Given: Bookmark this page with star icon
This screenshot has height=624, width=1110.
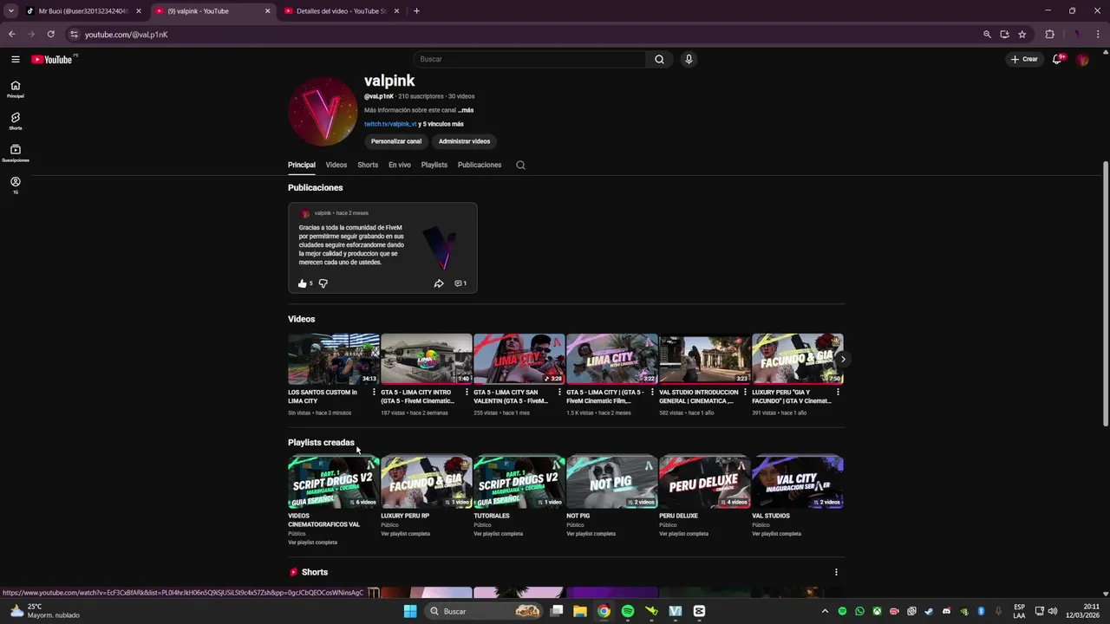Looking at the screenshot, I should coord(1022,35).
